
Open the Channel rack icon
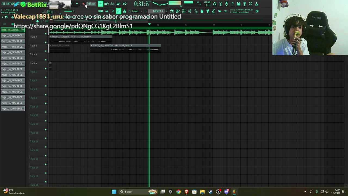[184, 11]
